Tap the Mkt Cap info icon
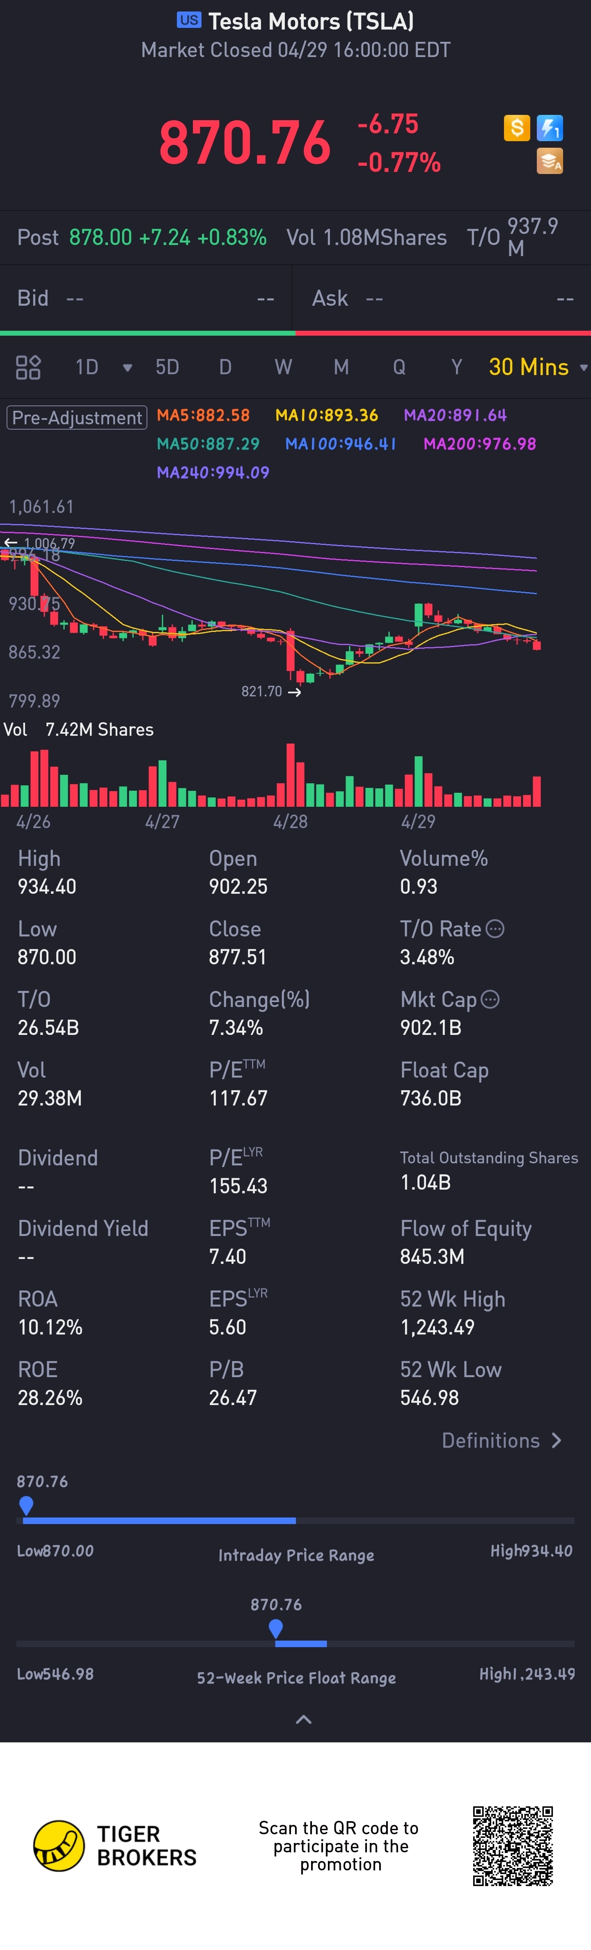 pyautogui.click(x=490, y=999)
